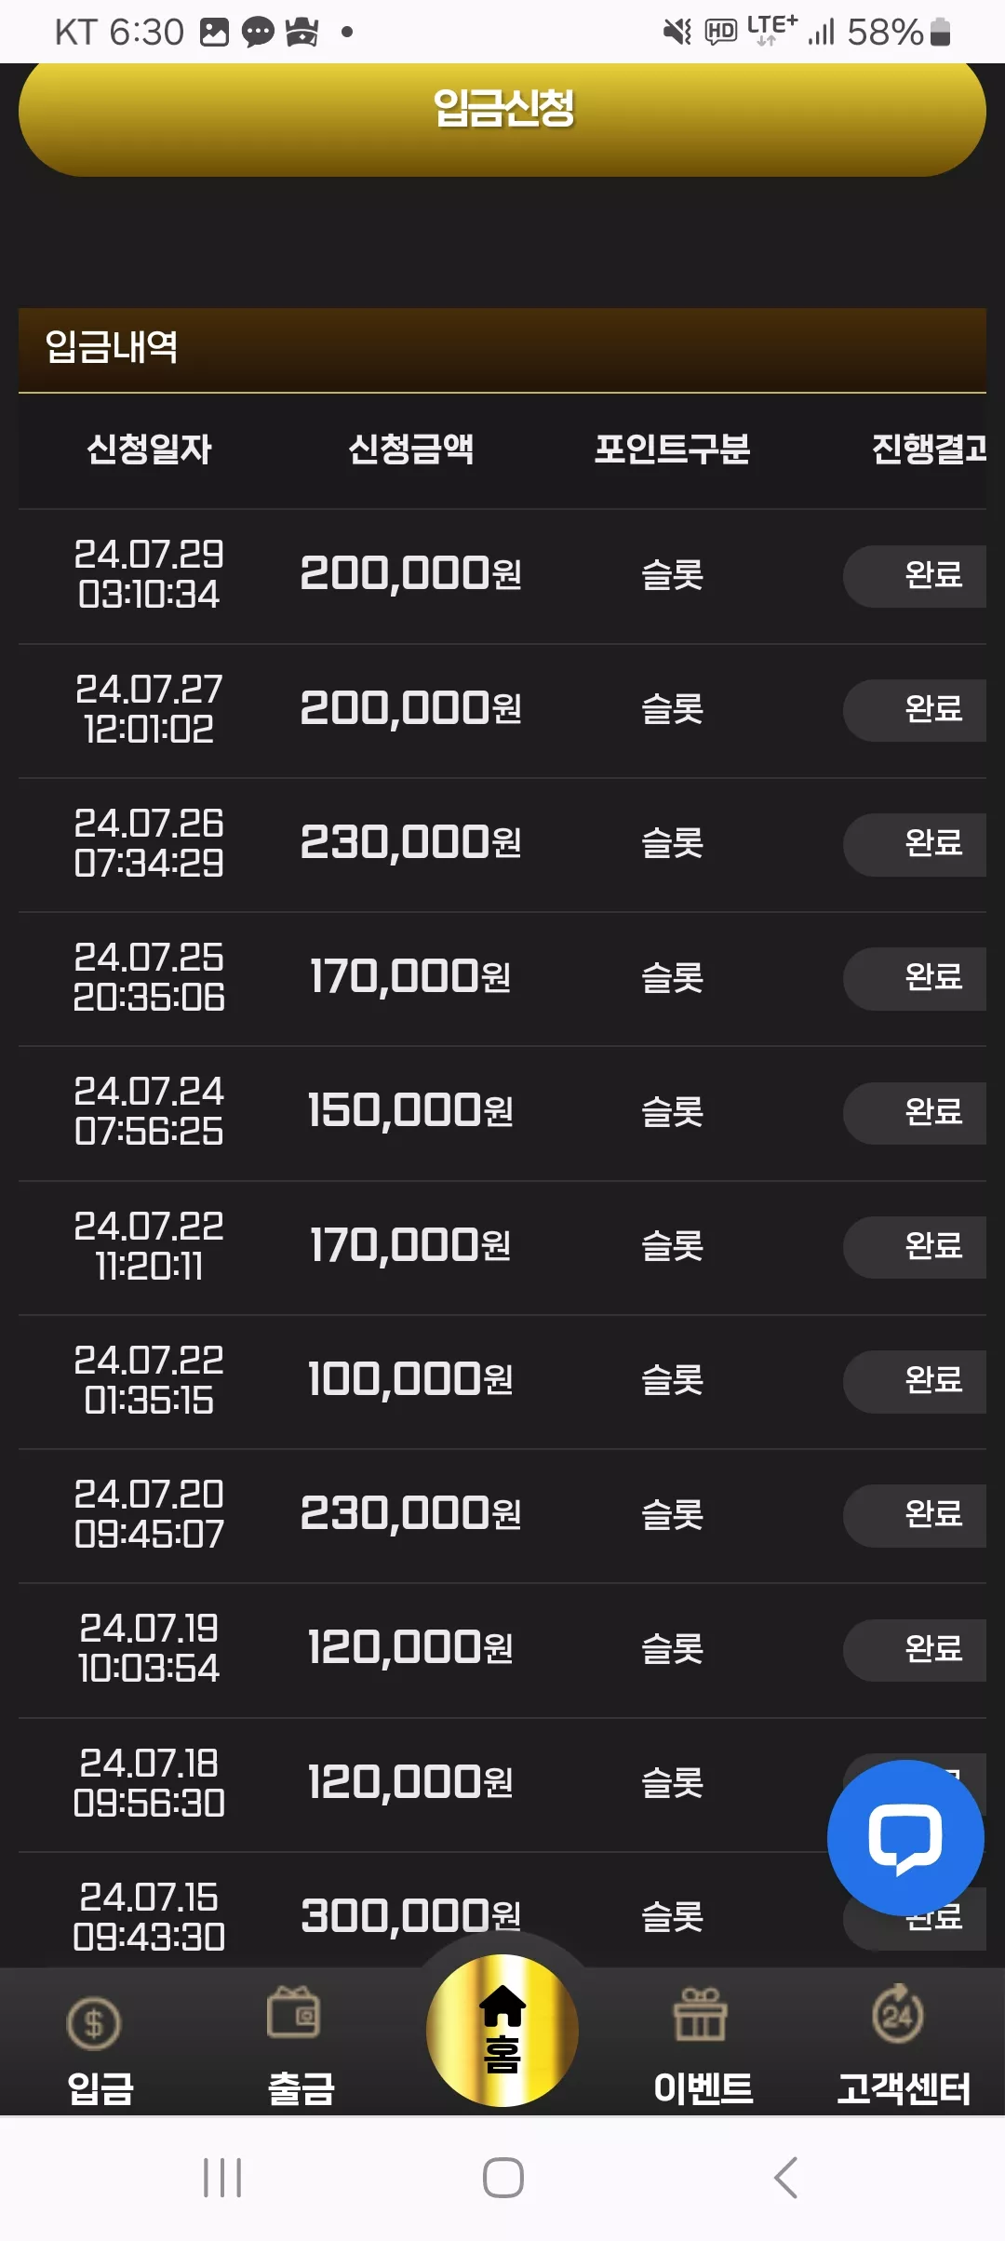Select the 230,000원 row dated 24.07.26

pos(502,845)
